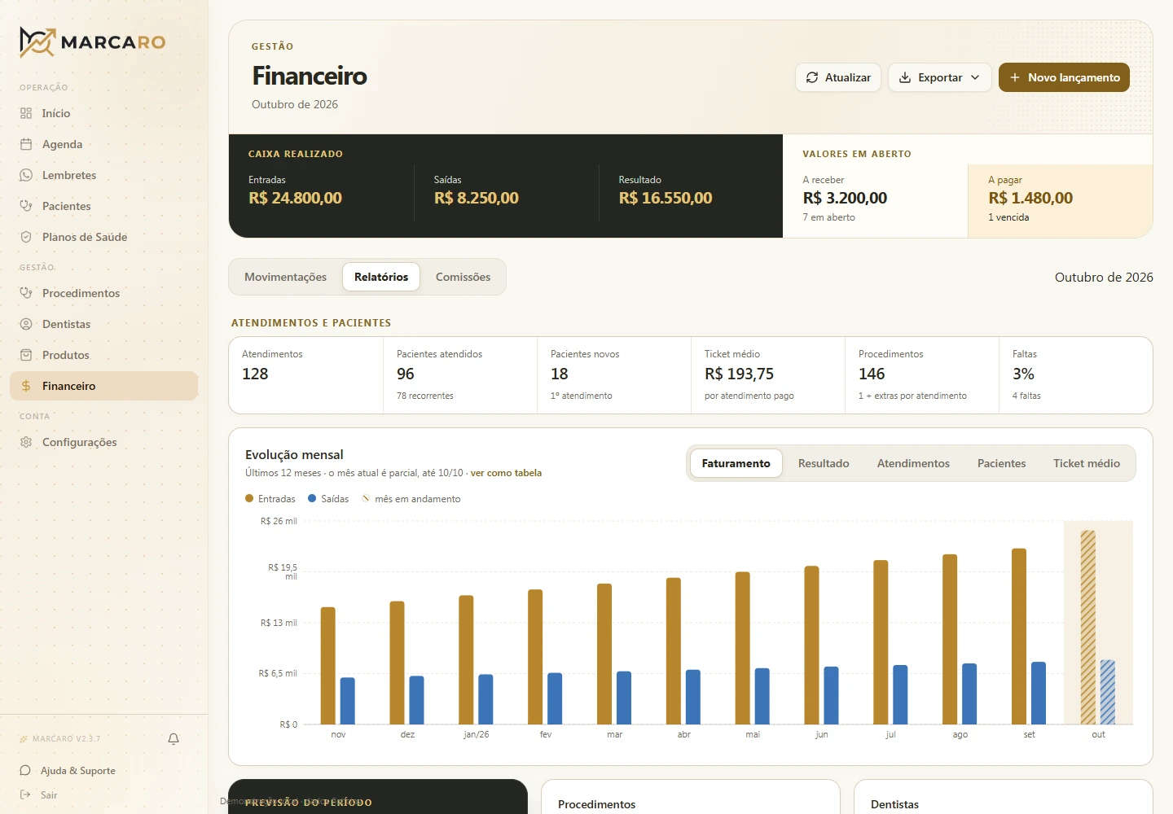Show Faturamento chart view

736,463
